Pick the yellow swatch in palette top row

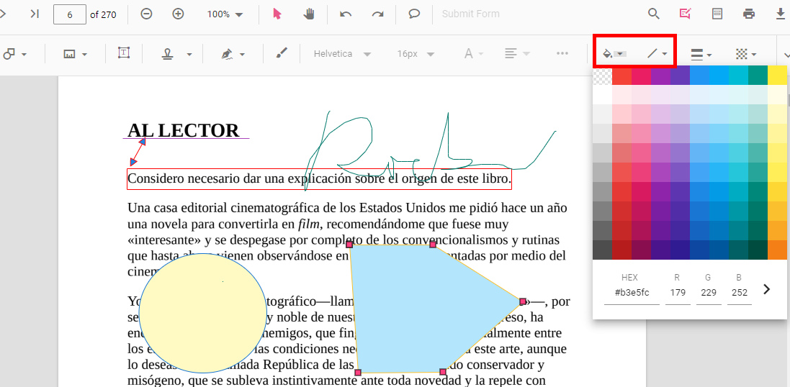tap(777, 76)
